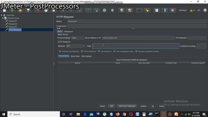Enable Redirect Automatically checkbox
The height and width of the screenshot is (117, 208).
[x=60, y=51]
